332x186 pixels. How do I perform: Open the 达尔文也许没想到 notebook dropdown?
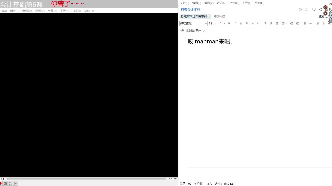(195, 16)
